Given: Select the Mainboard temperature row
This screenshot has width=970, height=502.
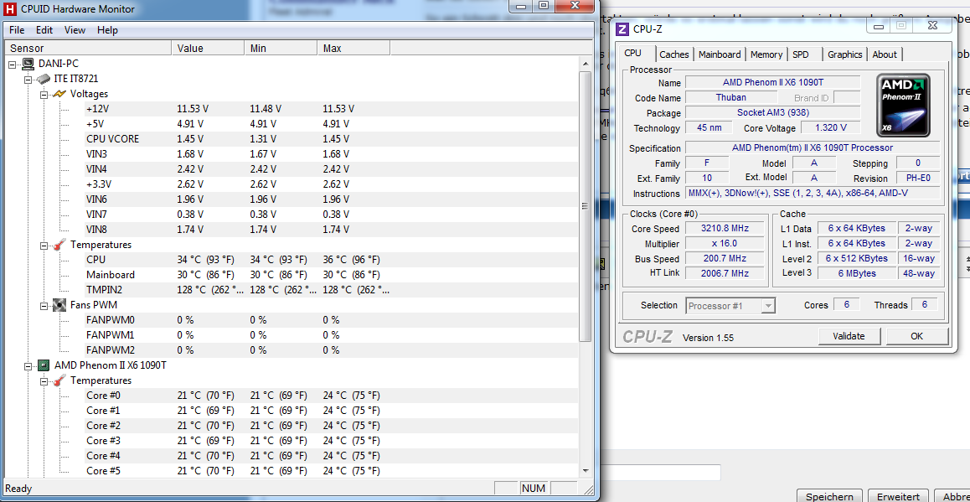Looking at the screenshot, I should 331,274.
